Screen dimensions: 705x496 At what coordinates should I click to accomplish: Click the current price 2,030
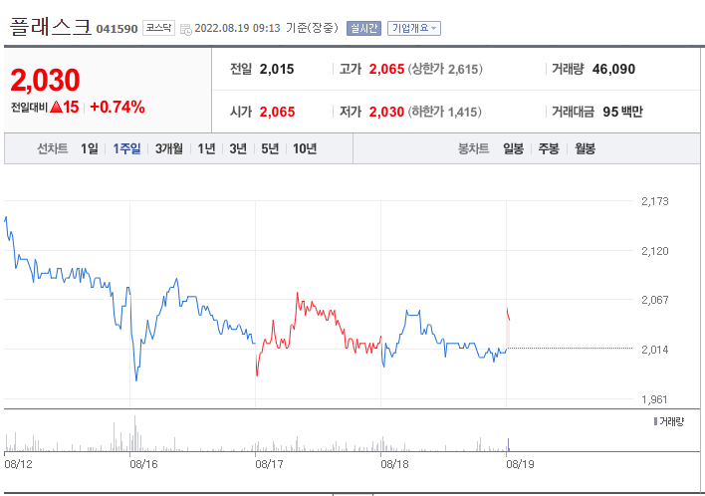point(45,80)
